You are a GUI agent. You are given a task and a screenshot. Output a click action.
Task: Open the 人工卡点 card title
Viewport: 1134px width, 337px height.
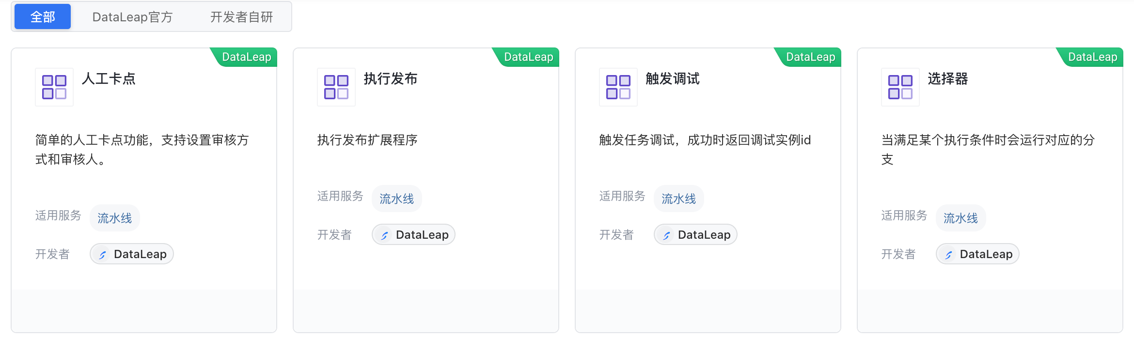tap(109, 78)
